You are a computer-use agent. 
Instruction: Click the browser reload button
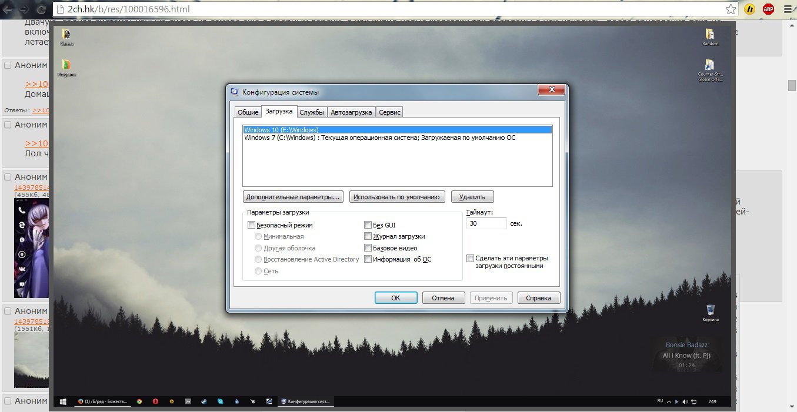point(41,9)
